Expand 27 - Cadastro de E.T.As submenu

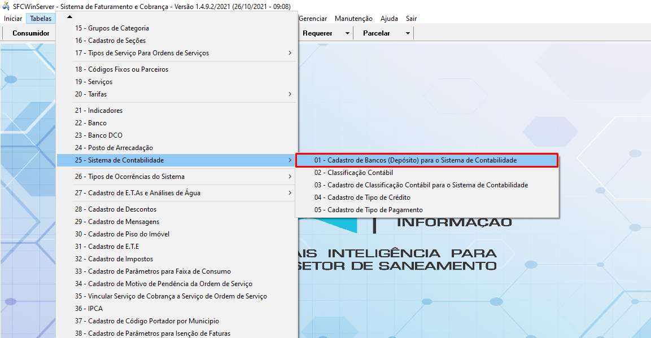pos(290,193)
